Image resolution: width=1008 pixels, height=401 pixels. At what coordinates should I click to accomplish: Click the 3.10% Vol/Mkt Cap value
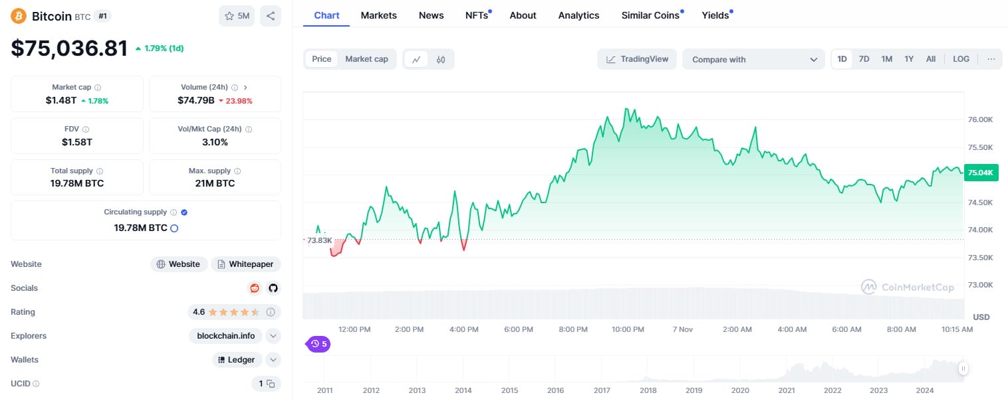(x=215, y=142)
